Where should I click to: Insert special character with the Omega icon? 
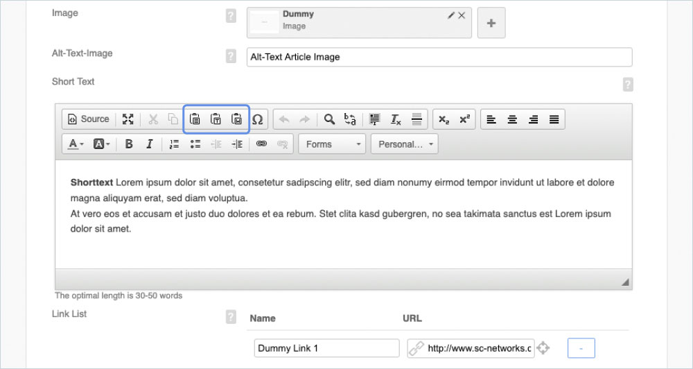[257, 119]
